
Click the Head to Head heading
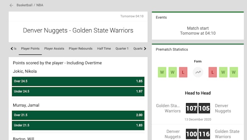click(x=198, y=93)
